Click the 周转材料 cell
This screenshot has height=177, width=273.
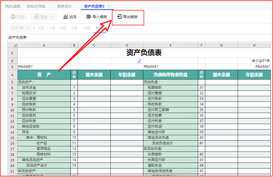(44, 154)
